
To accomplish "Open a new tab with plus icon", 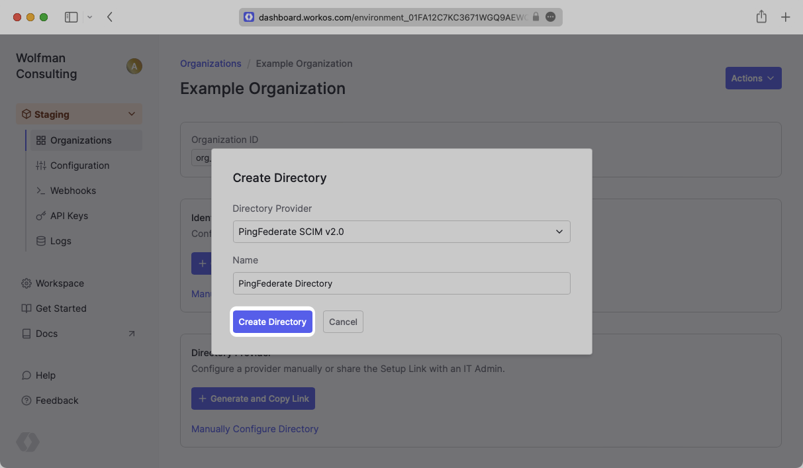I will pyautogui.click(x=785, y=17).
